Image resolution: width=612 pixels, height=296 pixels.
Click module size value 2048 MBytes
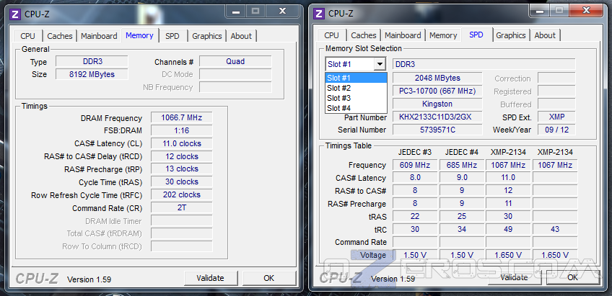tap(437, 78)
